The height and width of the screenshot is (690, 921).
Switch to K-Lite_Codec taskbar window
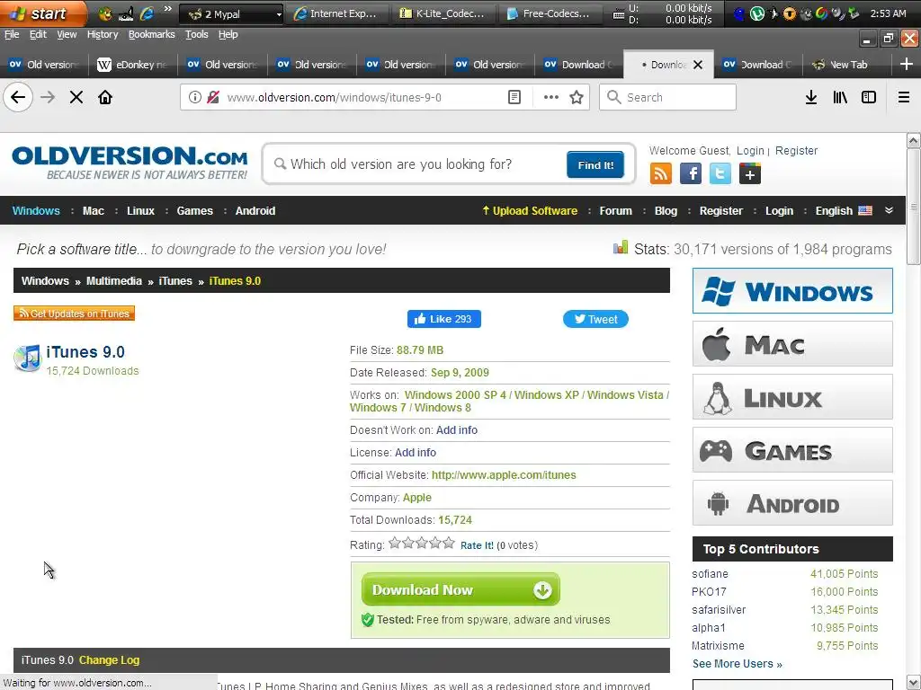443,13
